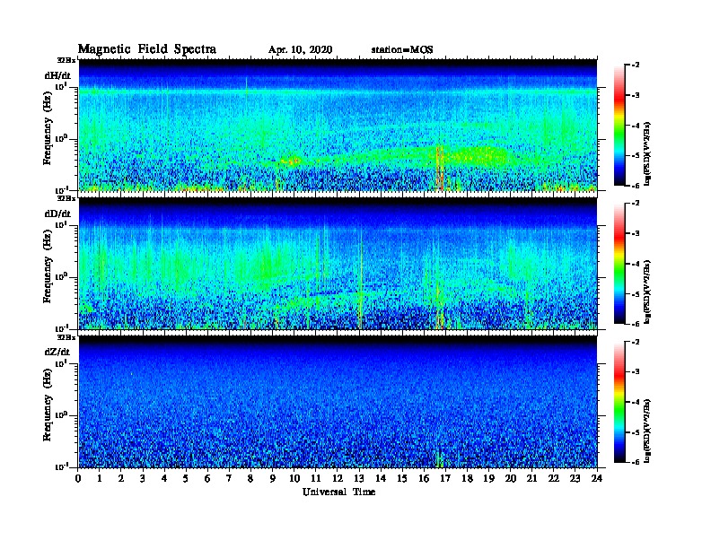Click hour tick label "11" on time axis
This screenshot has width=711, height=549.
click(316, 479)
